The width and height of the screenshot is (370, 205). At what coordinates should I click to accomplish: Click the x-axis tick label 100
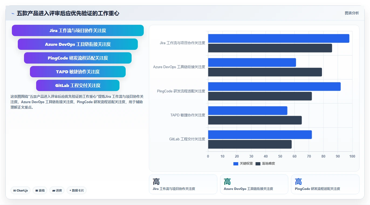(x=352, y=156)
